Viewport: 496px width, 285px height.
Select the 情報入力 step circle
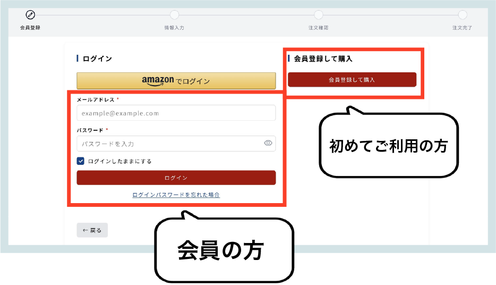[174, 14]
